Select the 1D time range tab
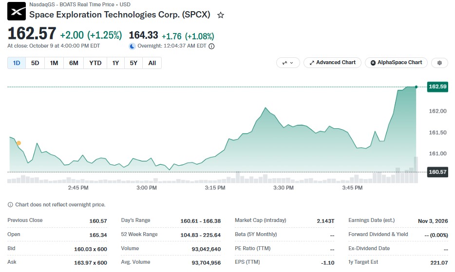Screen dimensions: 455x272 [17, 63]
